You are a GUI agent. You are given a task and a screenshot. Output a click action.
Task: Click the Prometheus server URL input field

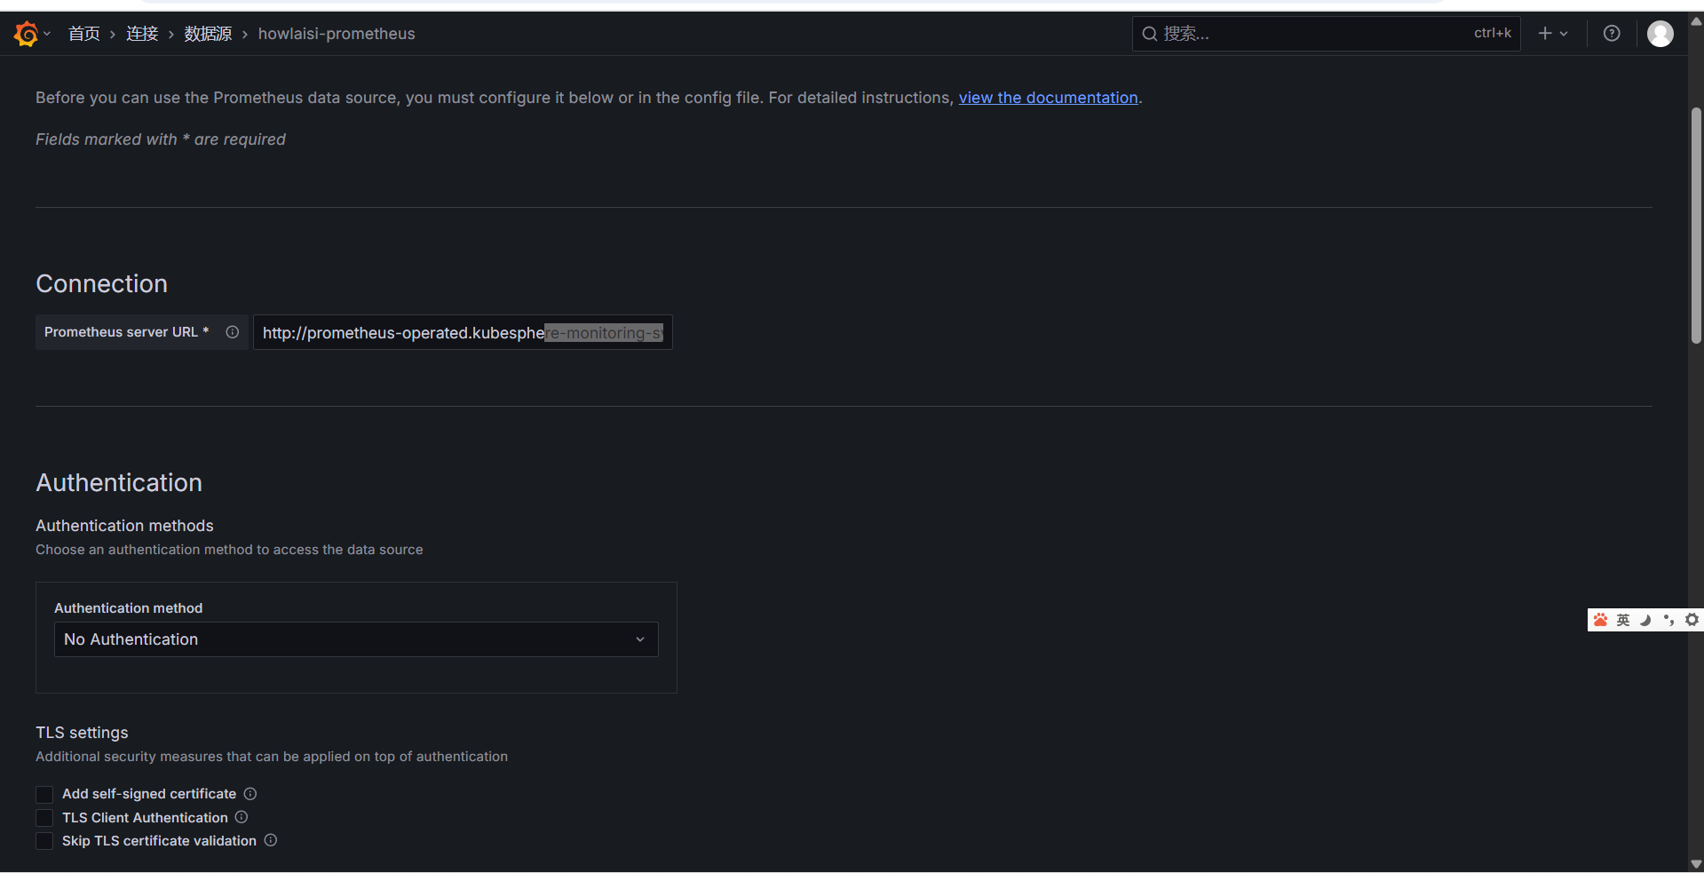click(462, 333)
